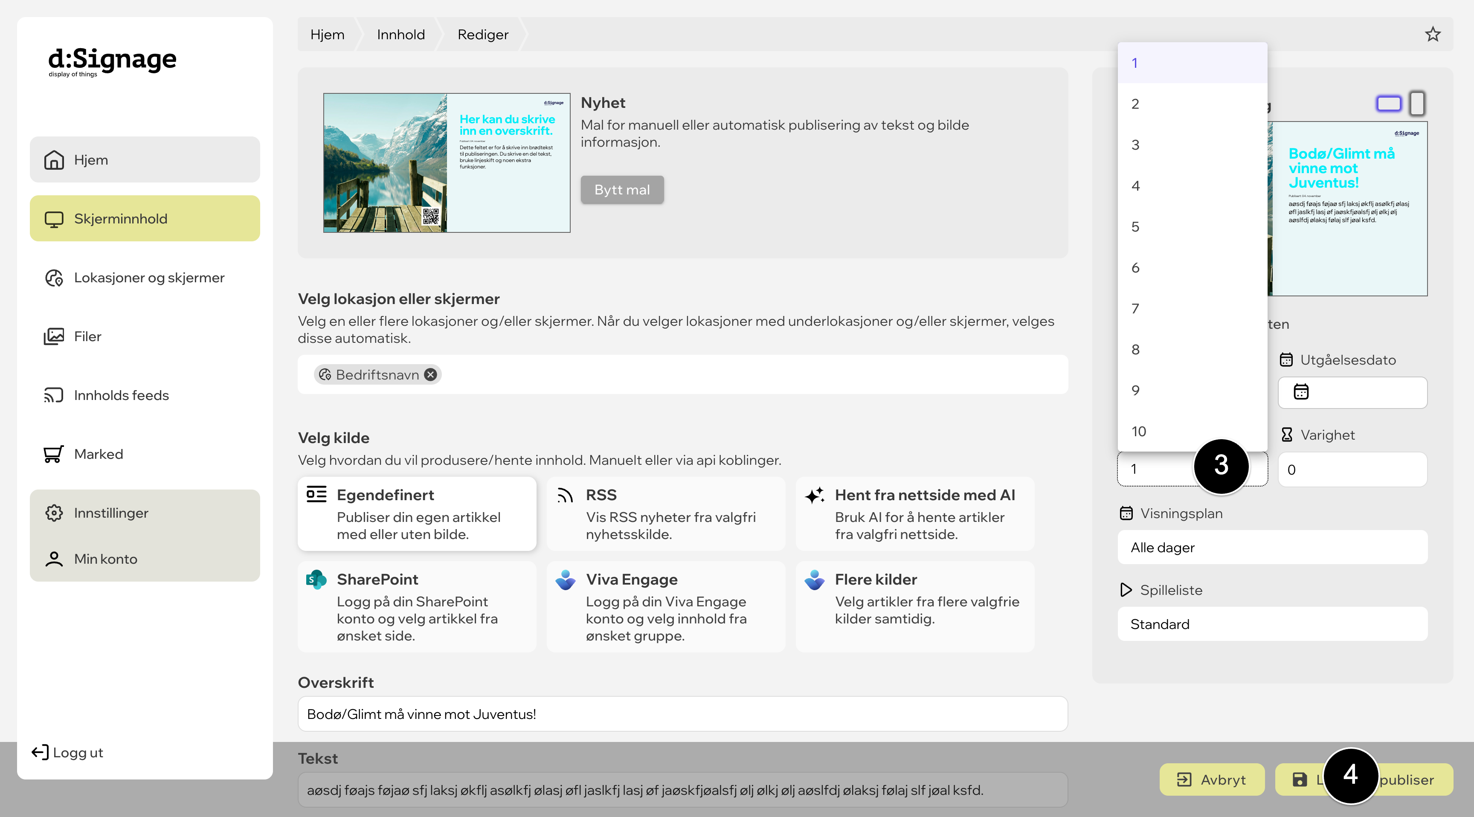Click the Viva Engage logo icon
1474x817 pixels.
(x=566, y=579)
